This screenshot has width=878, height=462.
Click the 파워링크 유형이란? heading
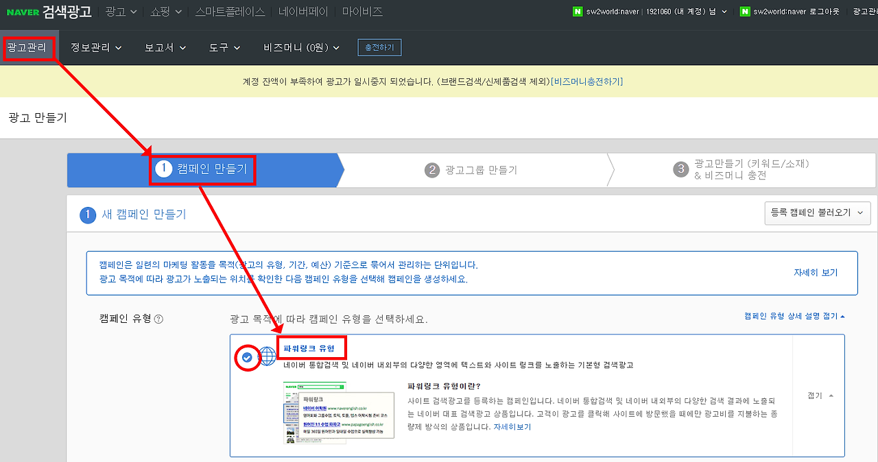444,386
